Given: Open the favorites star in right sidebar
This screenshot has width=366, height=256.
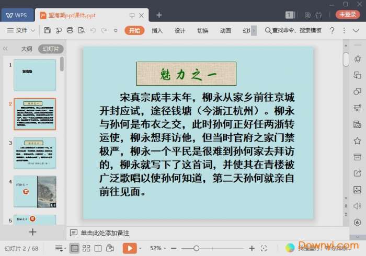Looking at the screenshot, I should (357, 141).
